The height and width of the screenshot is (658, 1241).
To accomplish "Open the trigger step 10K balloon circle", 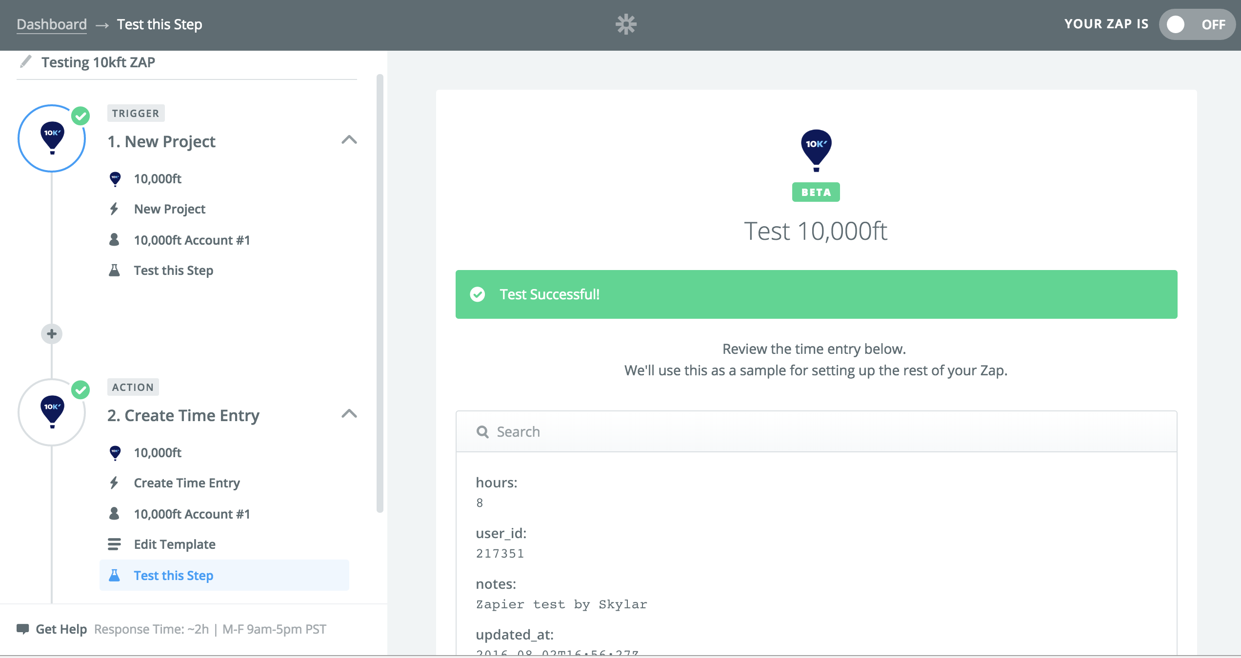I will 52,138.
